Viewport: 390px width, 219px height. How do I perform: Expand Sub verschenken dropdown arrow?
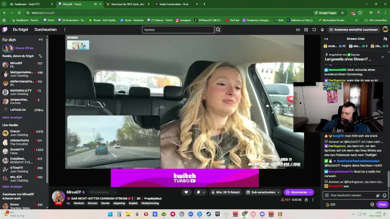point(278,192)
